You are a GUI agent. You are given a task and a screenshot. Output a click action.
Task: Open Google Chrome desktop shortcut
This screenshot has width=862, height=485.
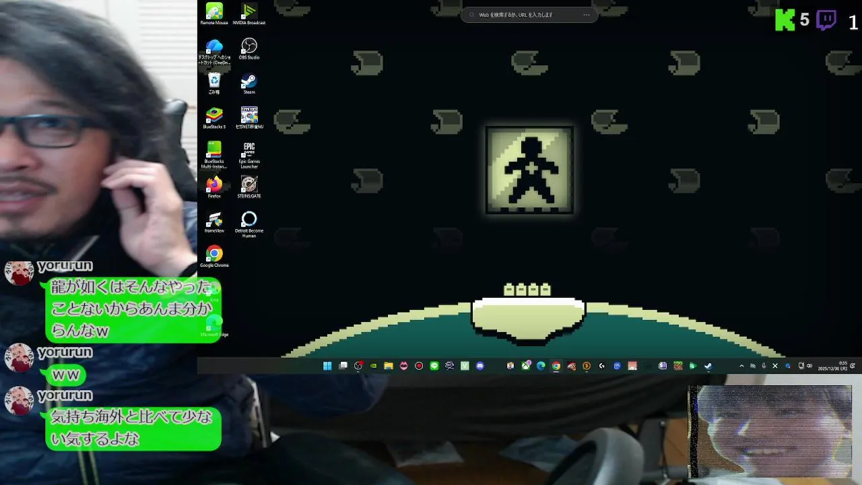click(x=214, y=257)
